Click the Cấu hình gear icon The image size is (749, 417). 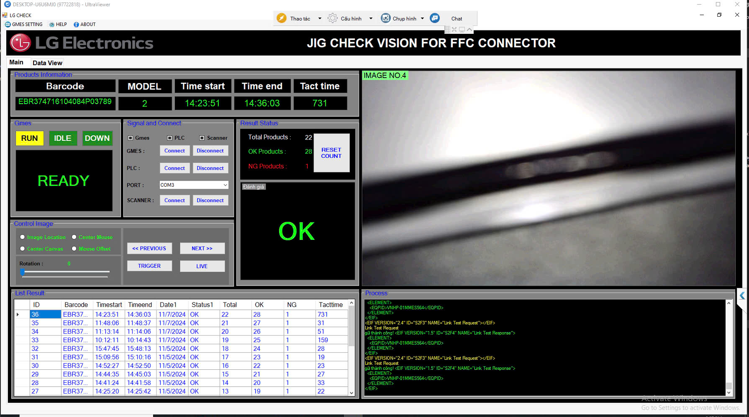(333, 18)
